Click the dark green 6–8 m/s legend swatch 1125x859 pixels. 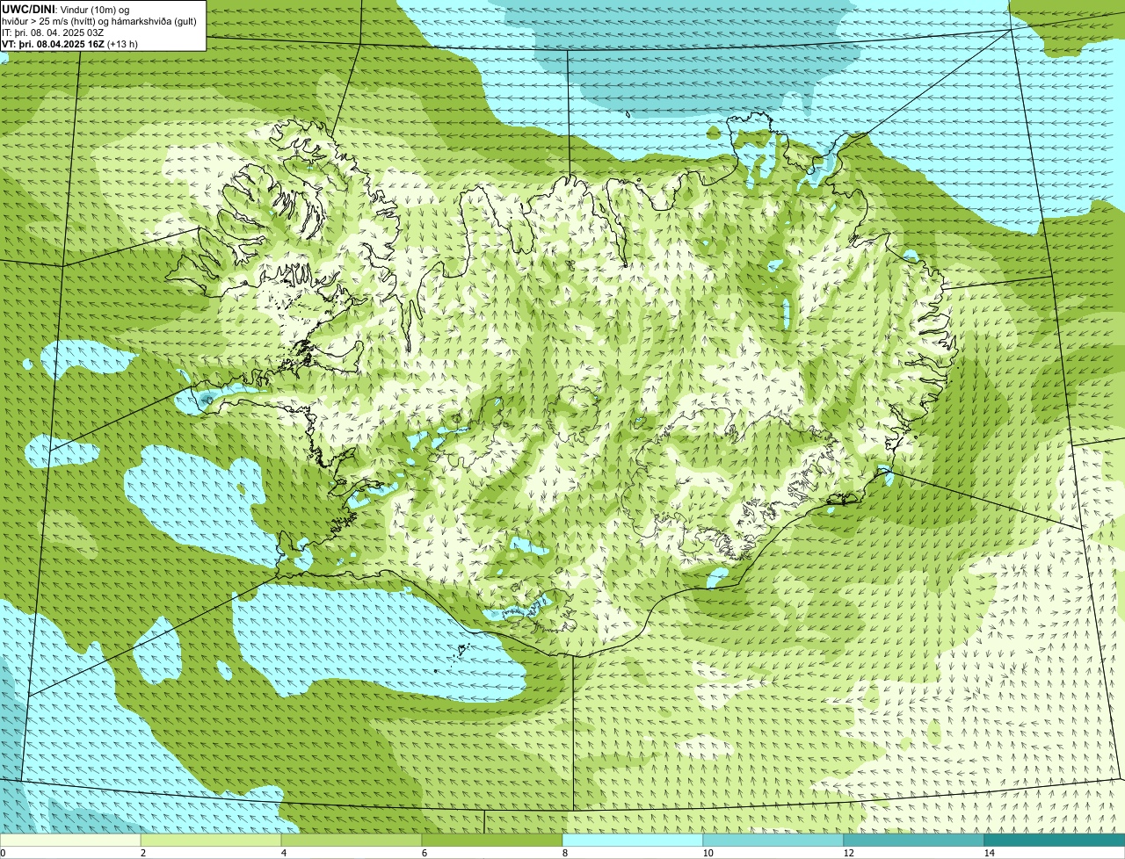coord(492,840)
